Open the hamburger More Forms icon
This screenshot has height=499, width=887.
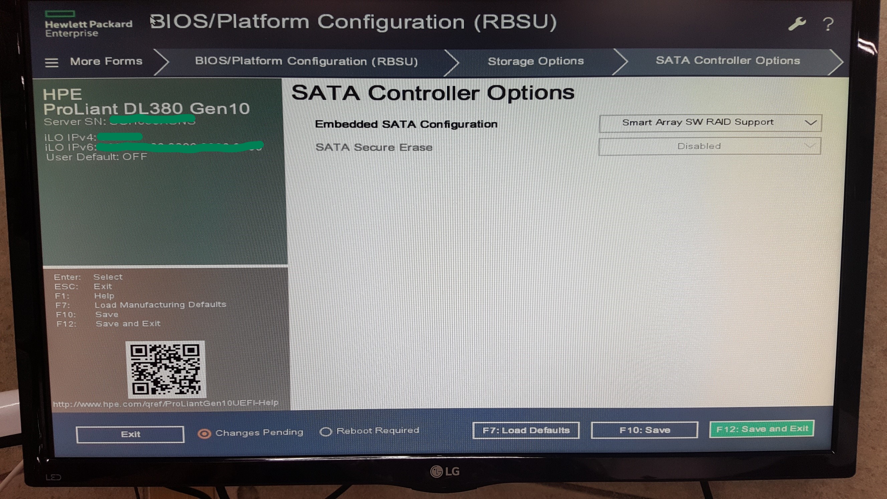52,63
